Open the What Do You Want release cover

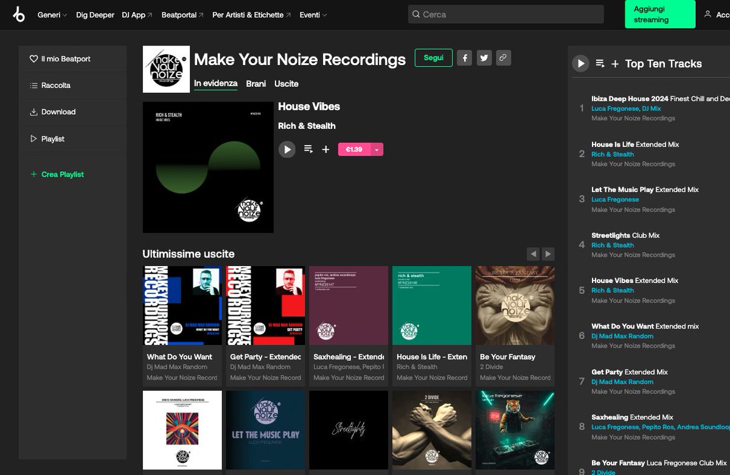pyautogui.click(x=182, y=306)
